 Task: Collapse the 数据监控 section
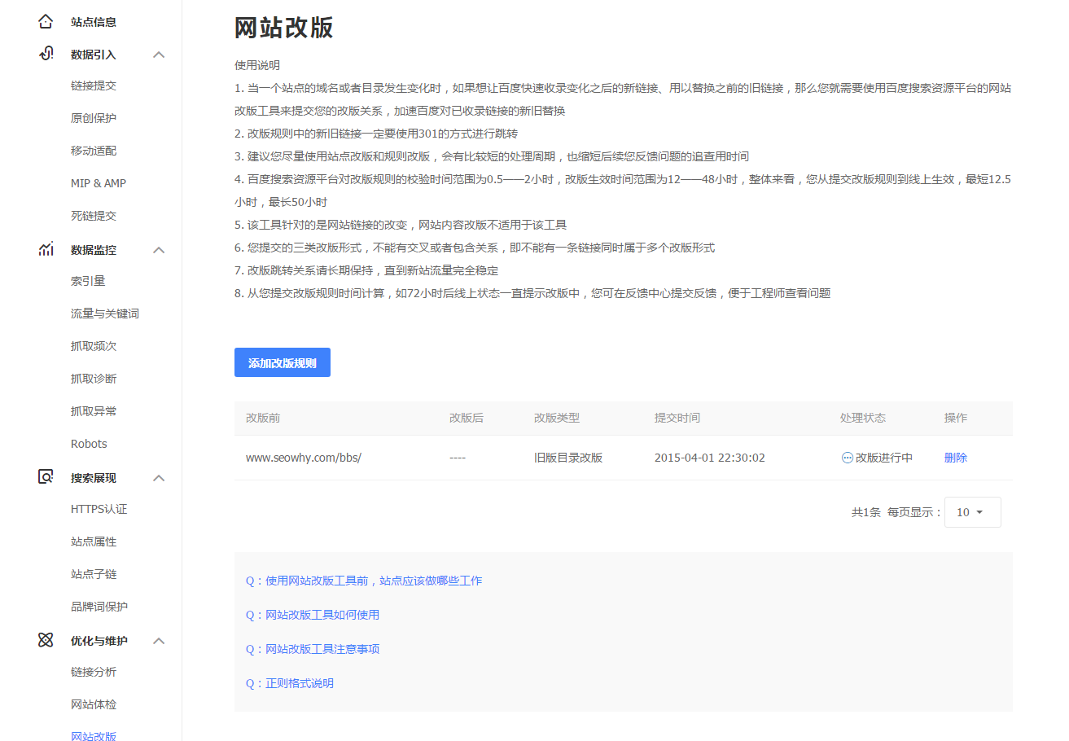[x=160, y=249]
